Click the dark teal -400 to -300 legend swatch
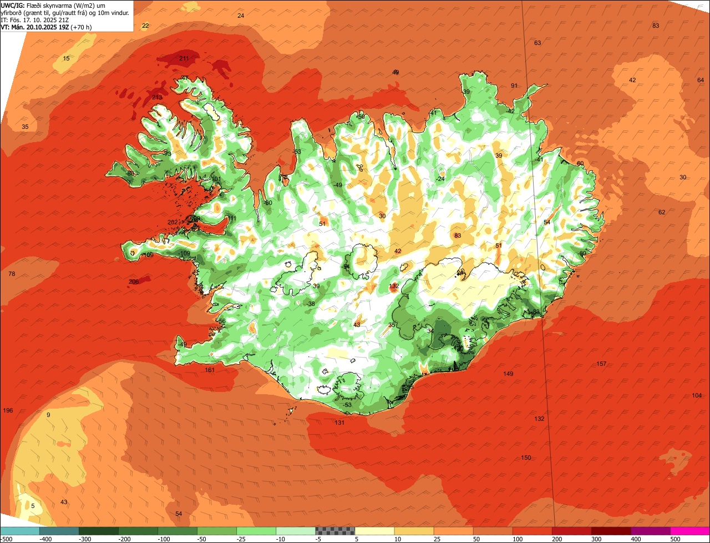 (59, 531)
